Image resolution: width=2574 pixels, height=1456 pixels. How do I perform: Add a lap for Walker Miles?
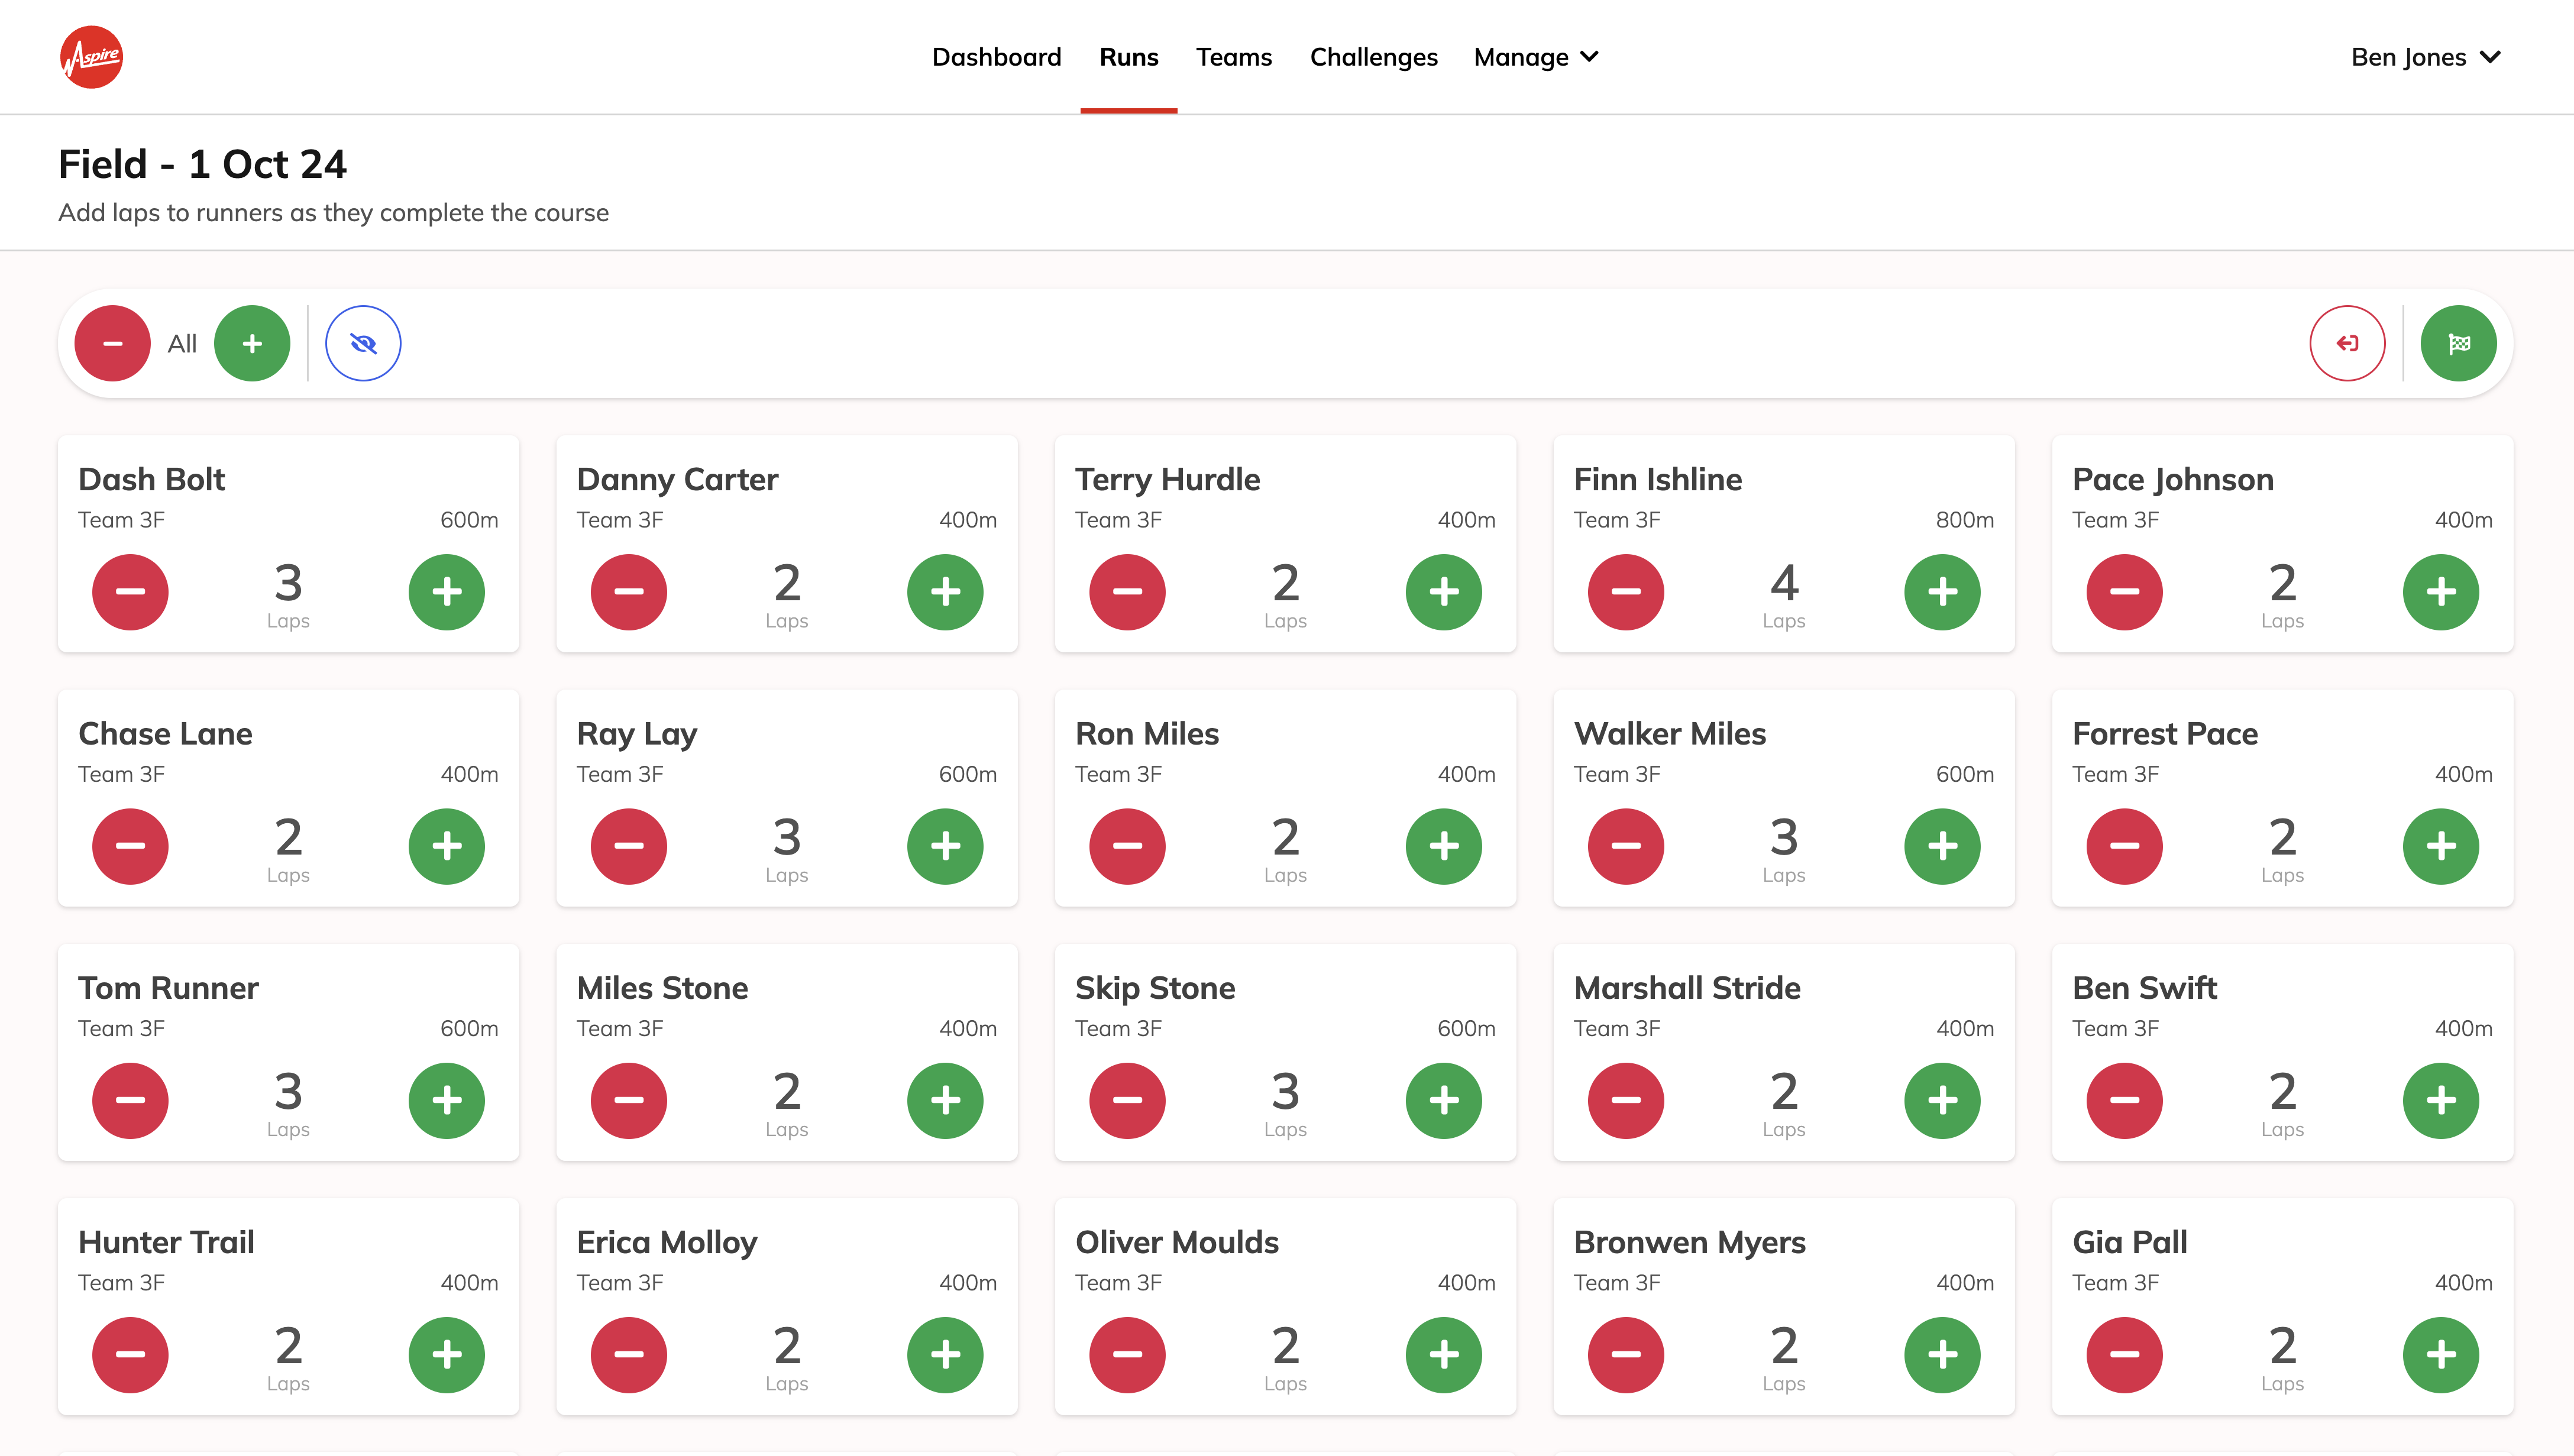pyautogui.click(x=1942, y=846)
